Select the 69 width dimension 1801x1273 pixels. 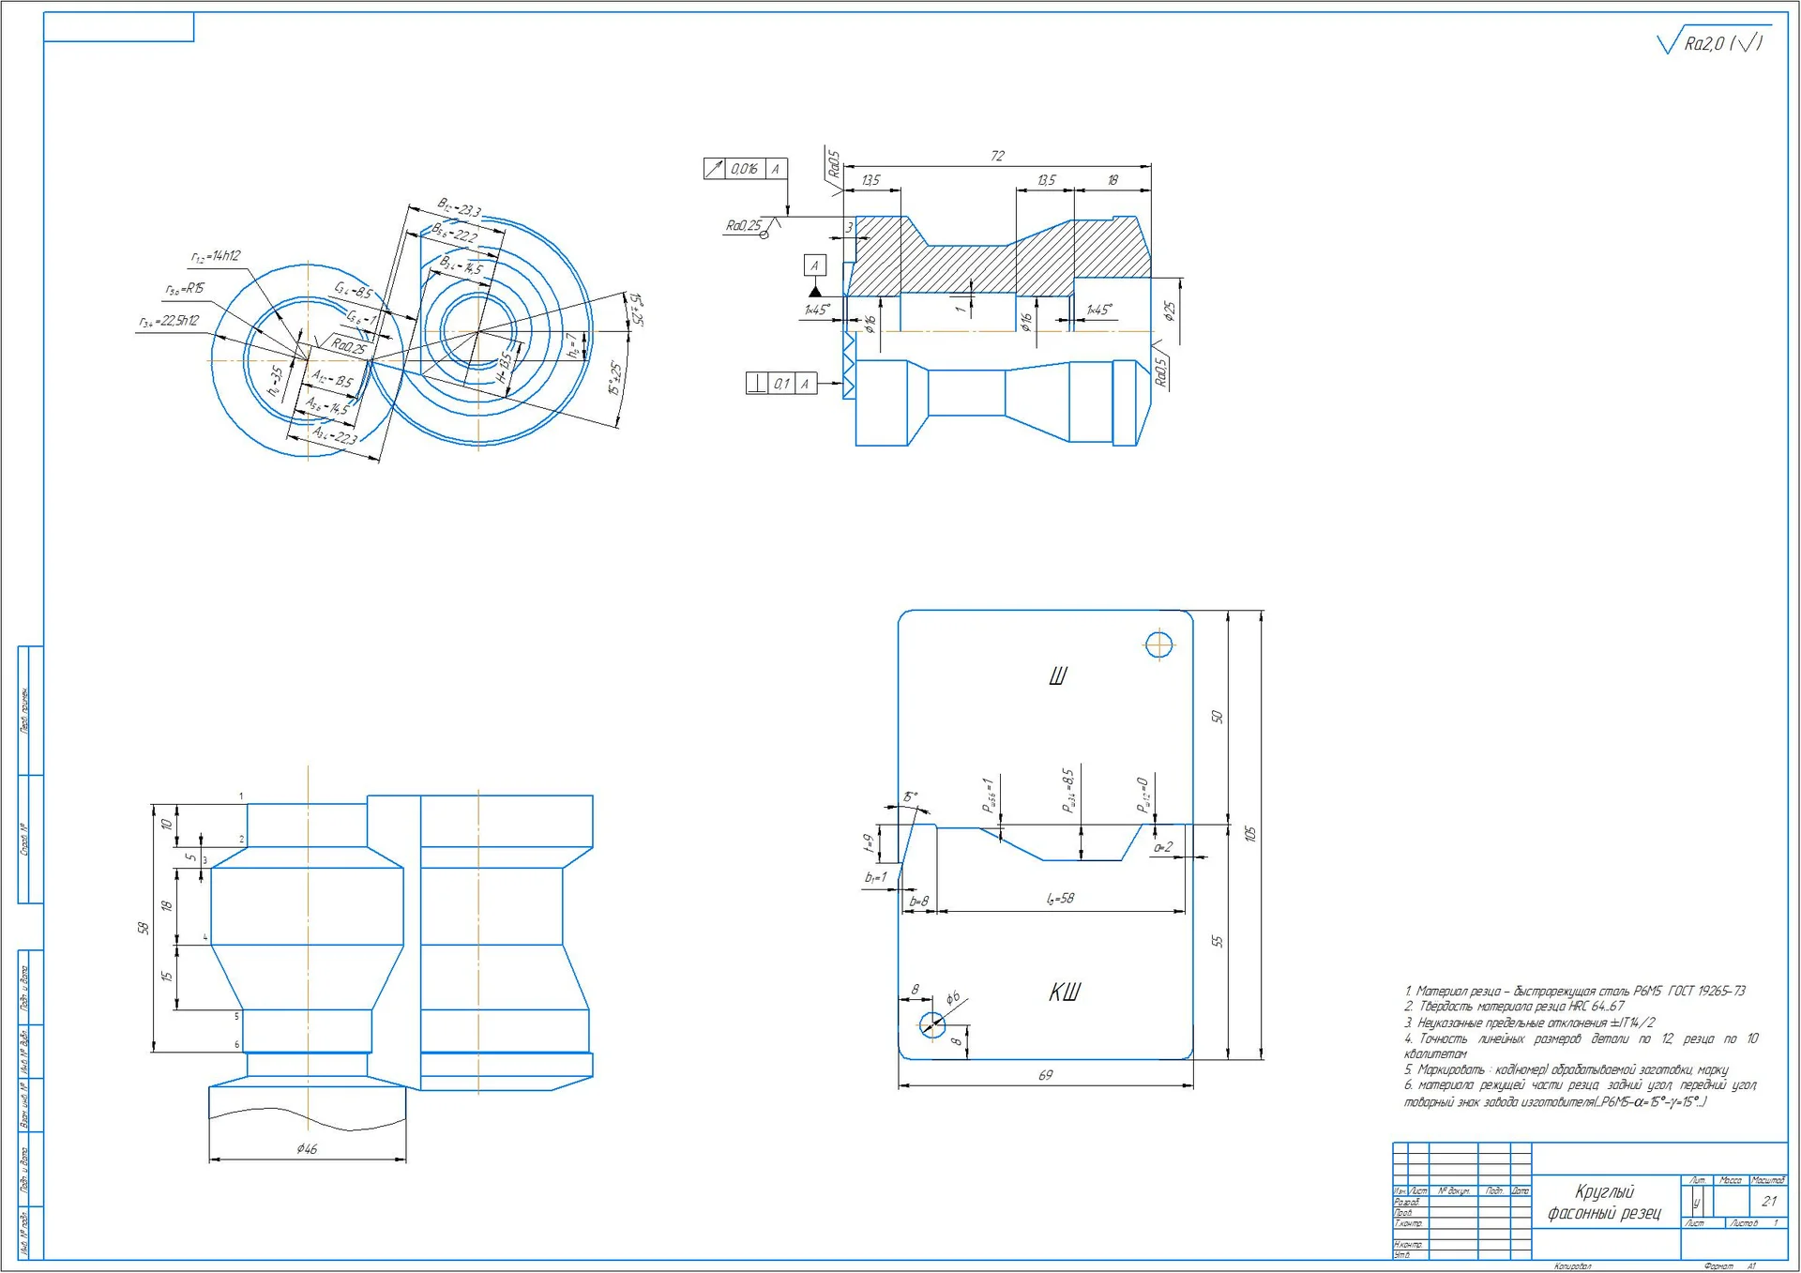click(1045, 1075)
